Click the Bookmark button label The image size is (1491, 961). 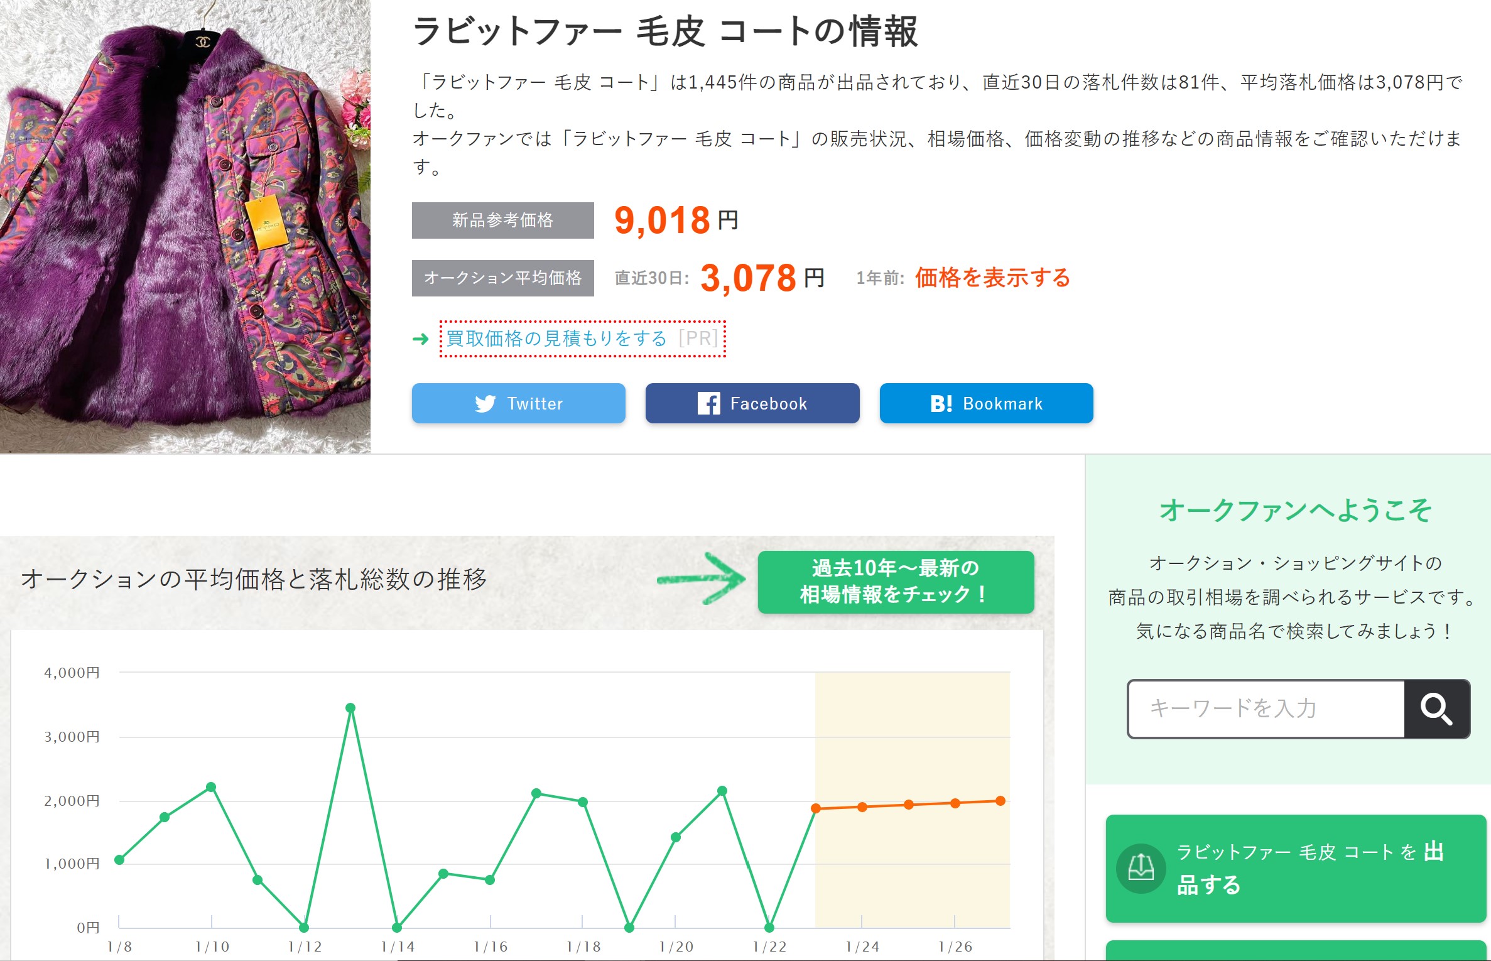pyautogui.click(x=1002, y=403)
